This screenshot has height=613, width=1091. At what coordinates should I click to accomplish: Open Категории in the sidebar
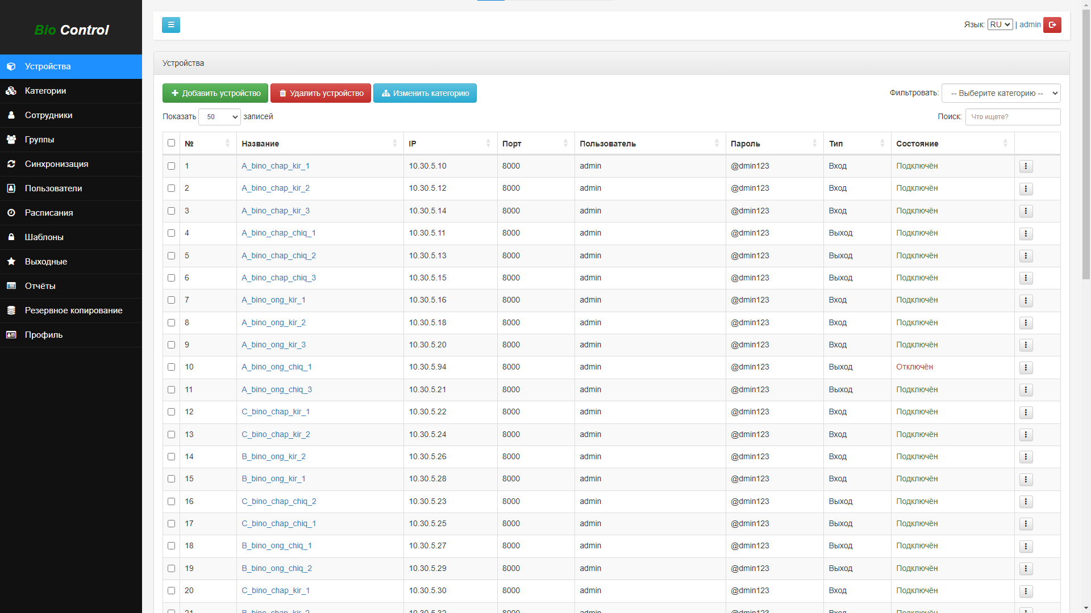(71, 91)
